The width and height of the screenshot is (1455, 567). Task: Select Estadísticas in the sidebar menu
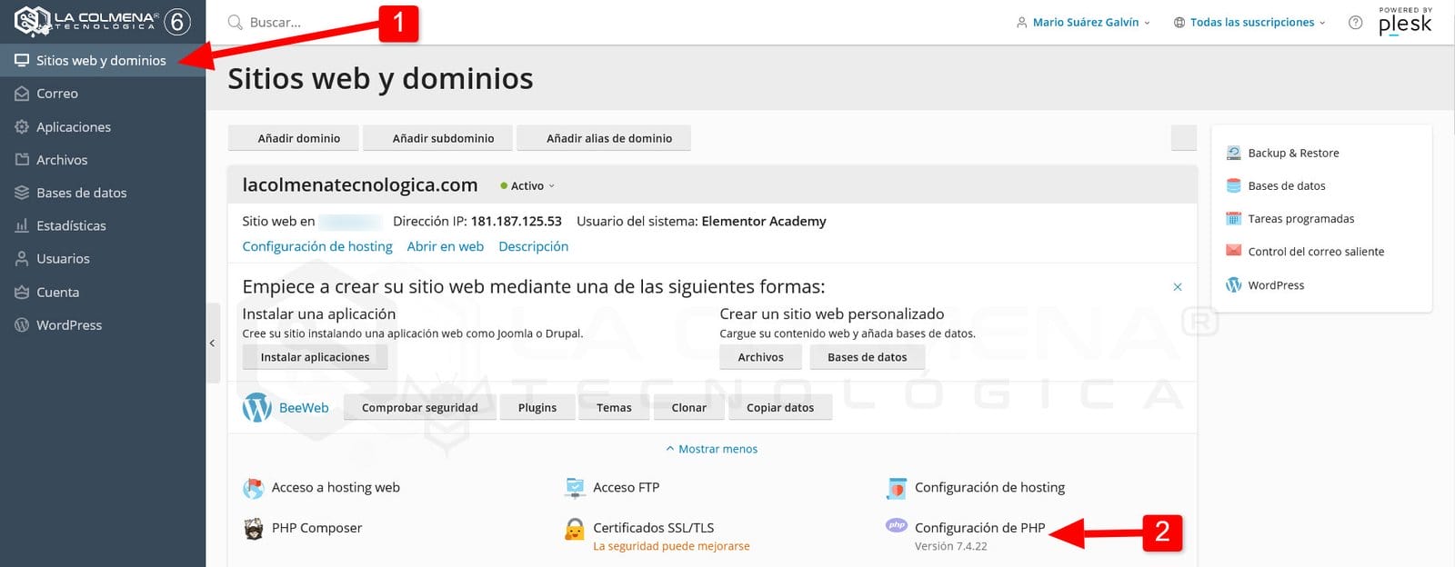[x=71, y=225]
